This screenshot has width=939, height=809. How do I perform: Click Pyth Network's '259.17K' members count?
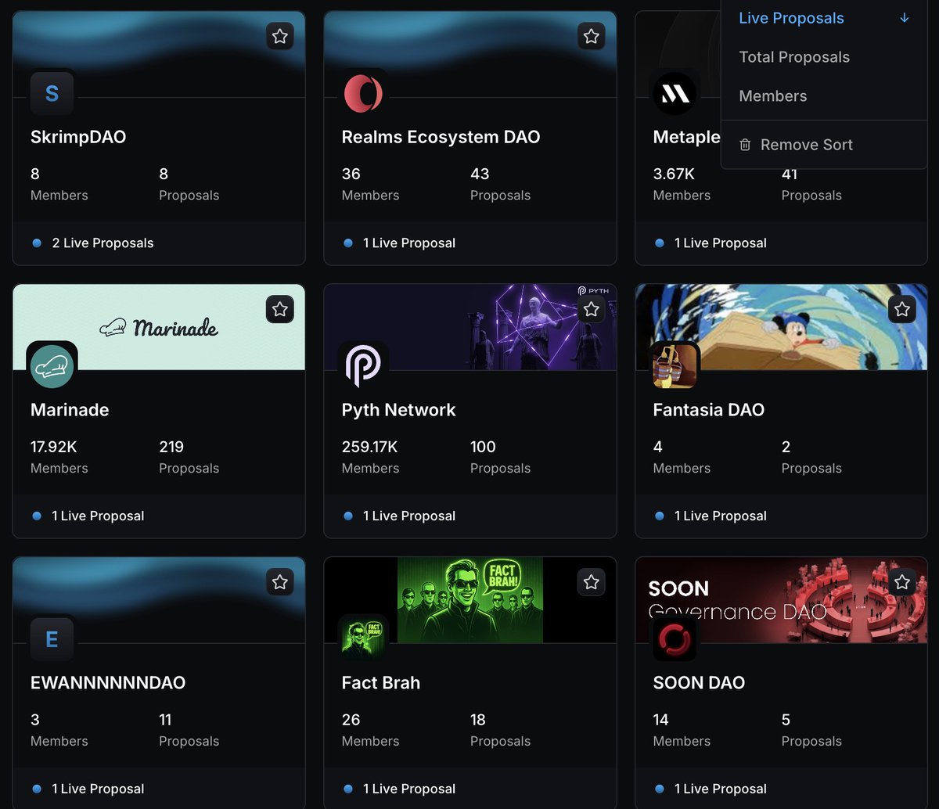coord(369,447)
